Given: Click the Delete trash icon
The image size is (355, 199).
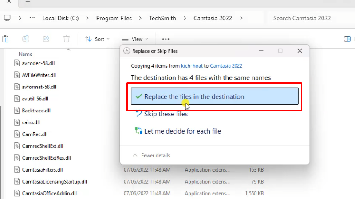Looking at the screenshot, I should [x=66, y=39].
